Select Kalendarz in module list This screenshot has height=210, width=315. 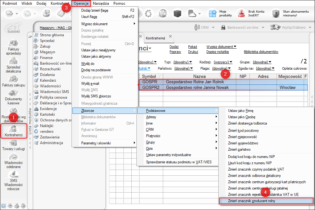tap(48, 80)
